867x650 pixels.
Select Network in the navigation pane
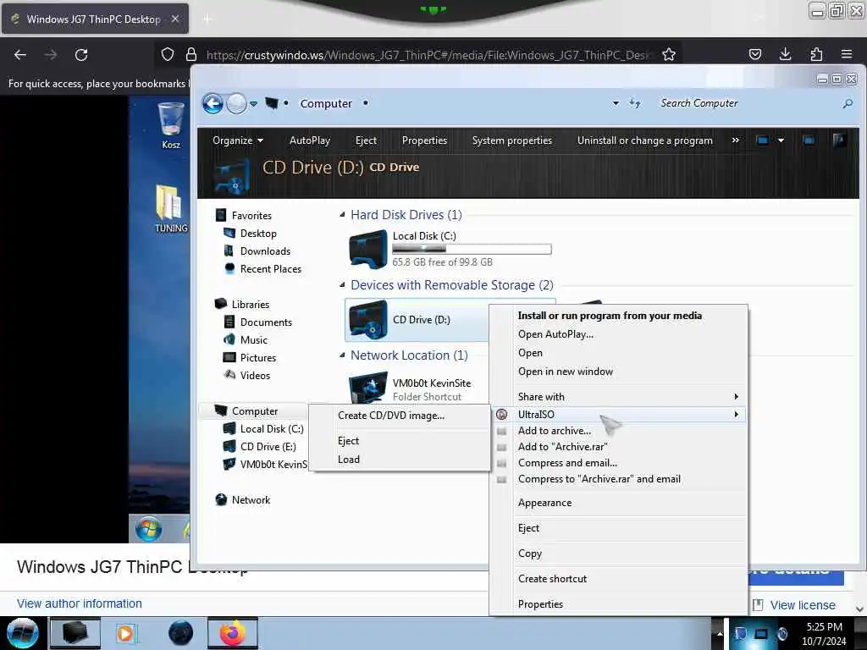pos(251,499)
